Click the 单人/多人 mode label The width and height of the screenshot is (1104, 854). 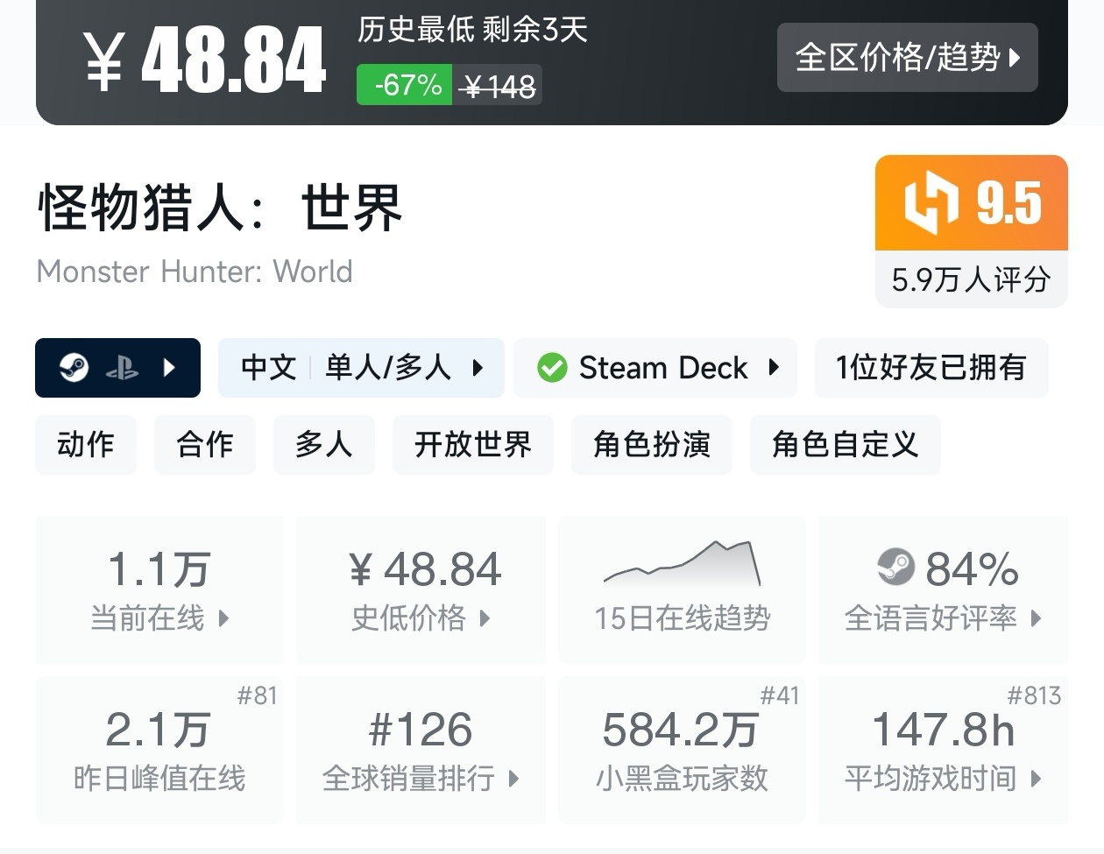(x=389, y=368)
